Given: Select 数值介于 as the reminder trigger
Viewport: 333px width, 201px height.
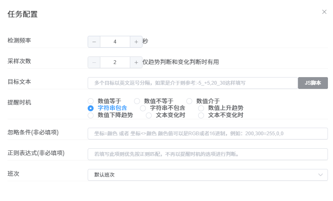Looking at the screenshot, I should coord(189,101).
